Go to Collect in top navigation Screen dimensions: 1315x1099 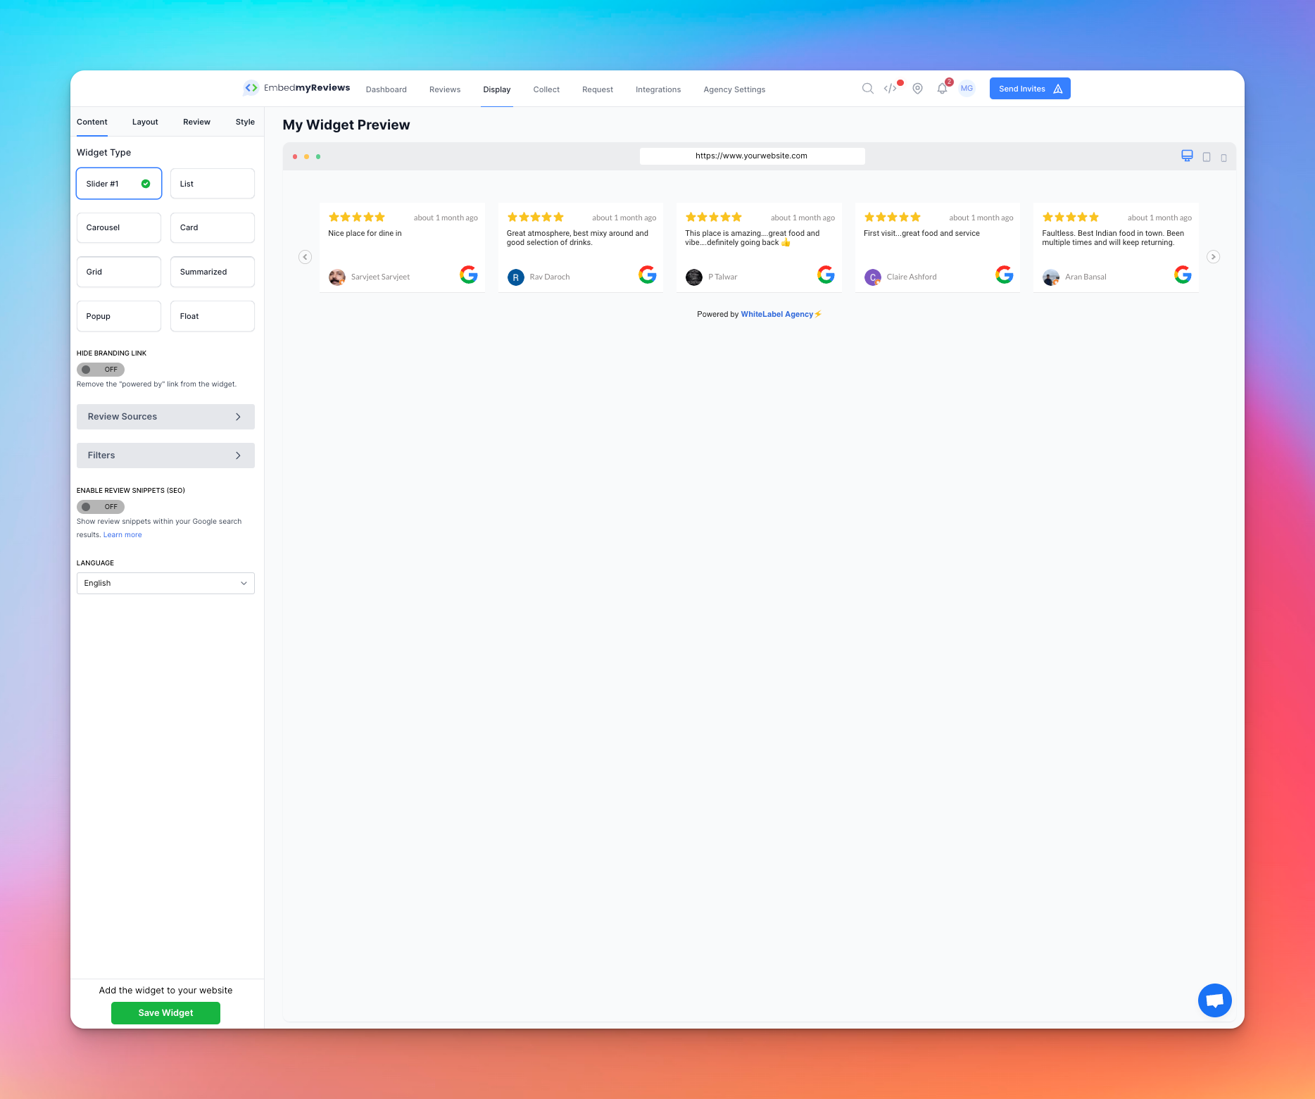click(x=546, y=89)
